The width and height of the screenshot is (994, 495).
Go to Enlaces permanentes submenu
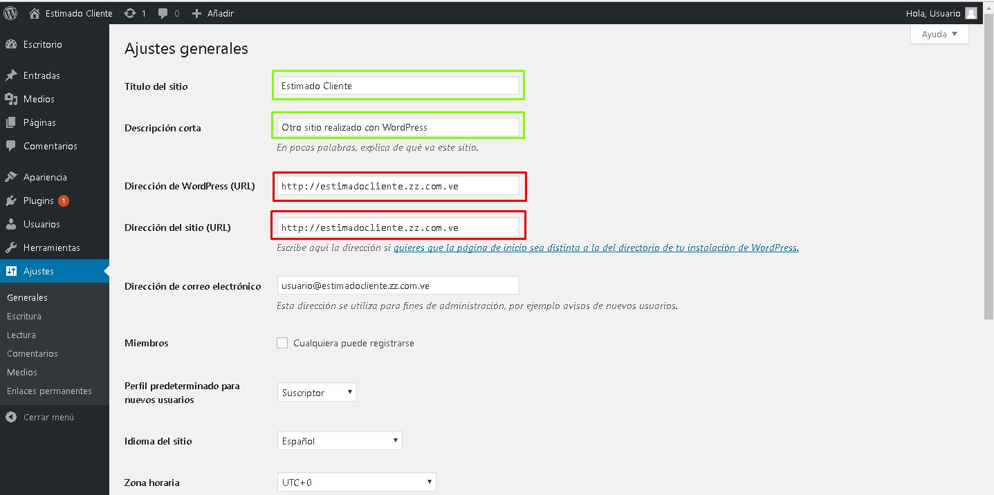(49, 391)
